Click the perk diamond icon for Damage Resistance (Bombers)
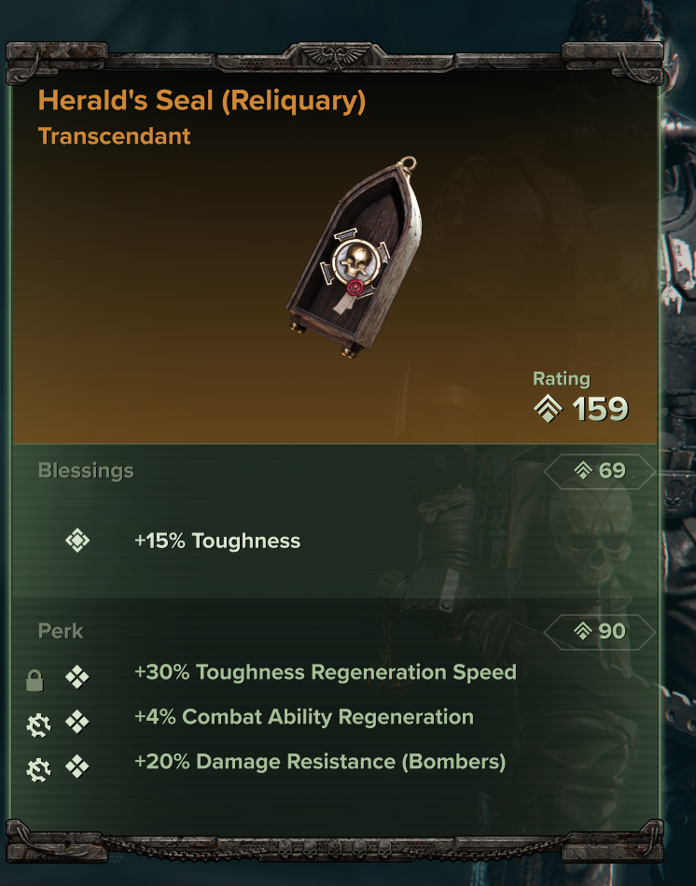The width and height of the screenshot is (696, 886). click(x=77, y=766)
